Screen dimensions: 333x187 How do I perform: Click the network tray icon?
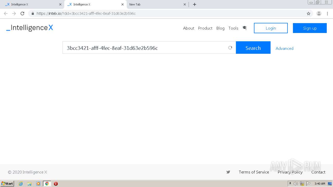pos(302,184)
